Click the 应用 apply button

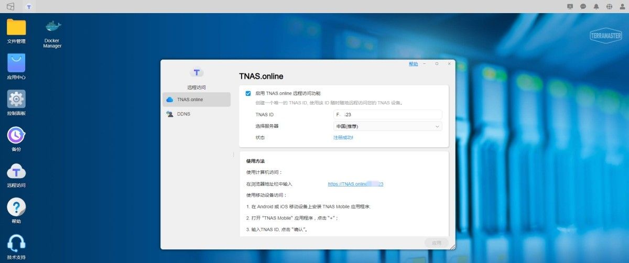tap(437, 243)
